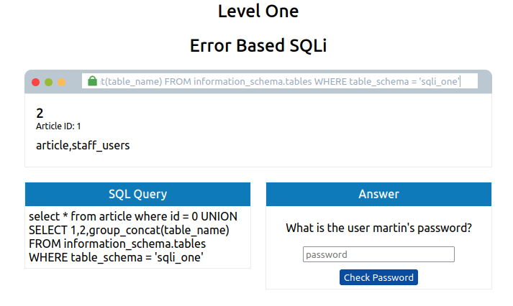Screen dimensions: 513x306
Task: Click the red dot in mock browser
Action: click(36, 83)
